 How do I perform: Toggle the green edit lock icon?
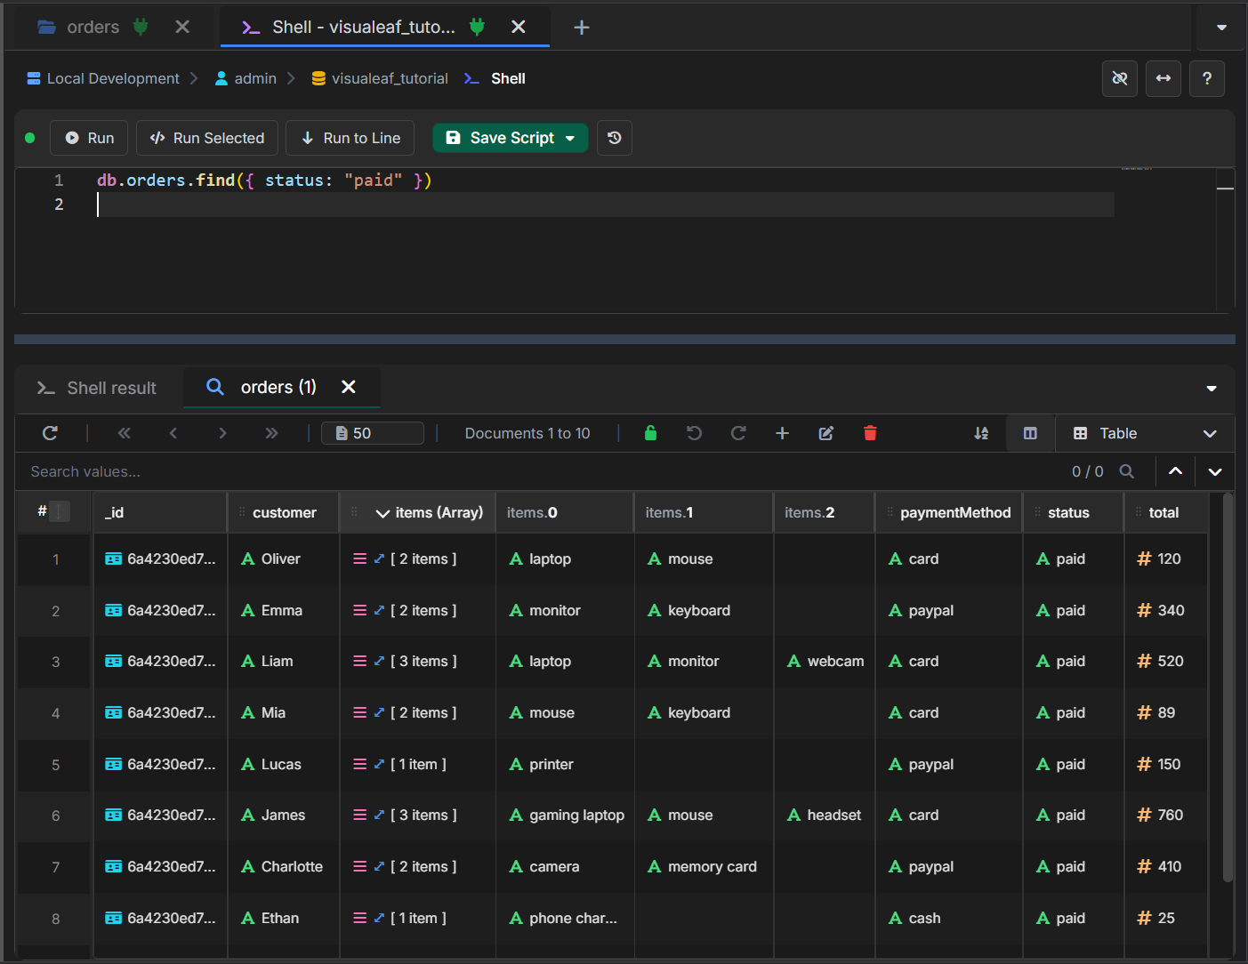click(650, 433)
